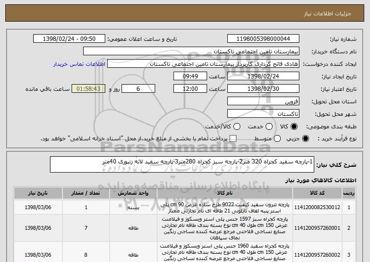Click the اطلاعات کالاهای مورد نیاز section heading

321,180
